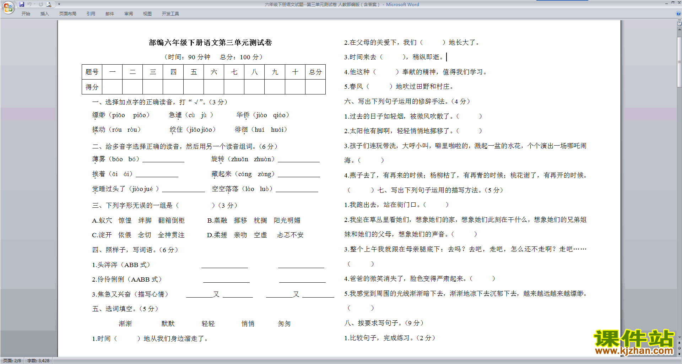Open the Office button menu
The width and height of the screenshot is (682, 364).
click(8, 7)
